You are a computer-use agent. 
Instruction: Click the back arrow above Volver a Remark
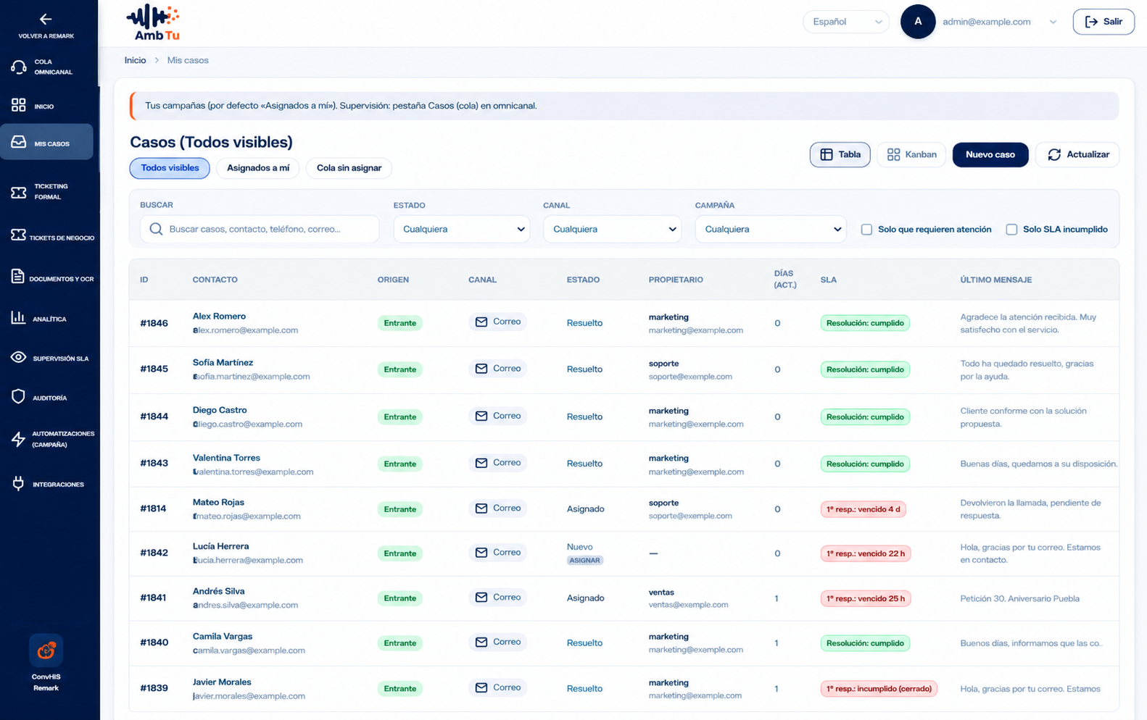point(46,20)
